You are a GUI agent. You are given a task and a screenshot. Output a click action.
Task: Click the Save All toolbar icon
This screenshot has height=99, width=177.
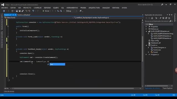pos(23,11)
